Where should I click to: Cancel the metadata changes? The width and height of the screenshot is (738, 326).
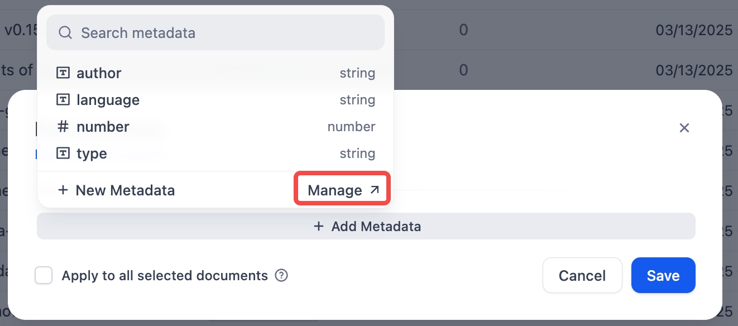click(582, 275)
